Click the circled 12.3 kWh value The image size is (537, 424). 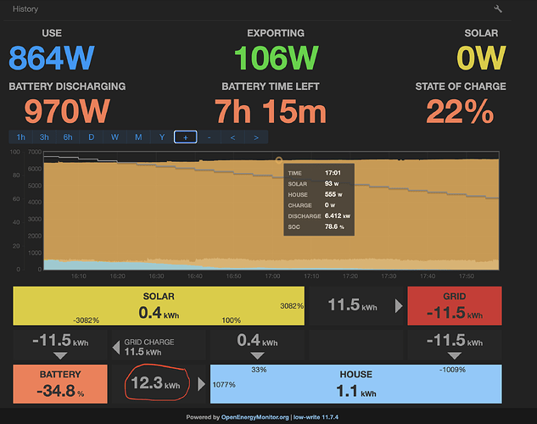[x=157, y=384]
